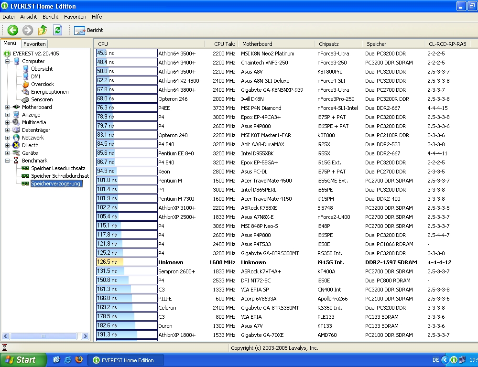Expand the Netzwerk tree node
The width and height of the screenshot is (478, 367).
7,138
